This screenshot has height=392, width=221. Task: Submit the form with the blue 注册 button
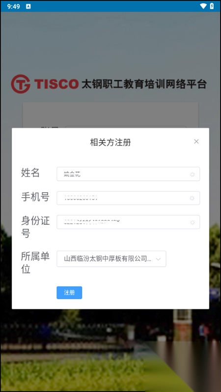click(x=69, y=293)
